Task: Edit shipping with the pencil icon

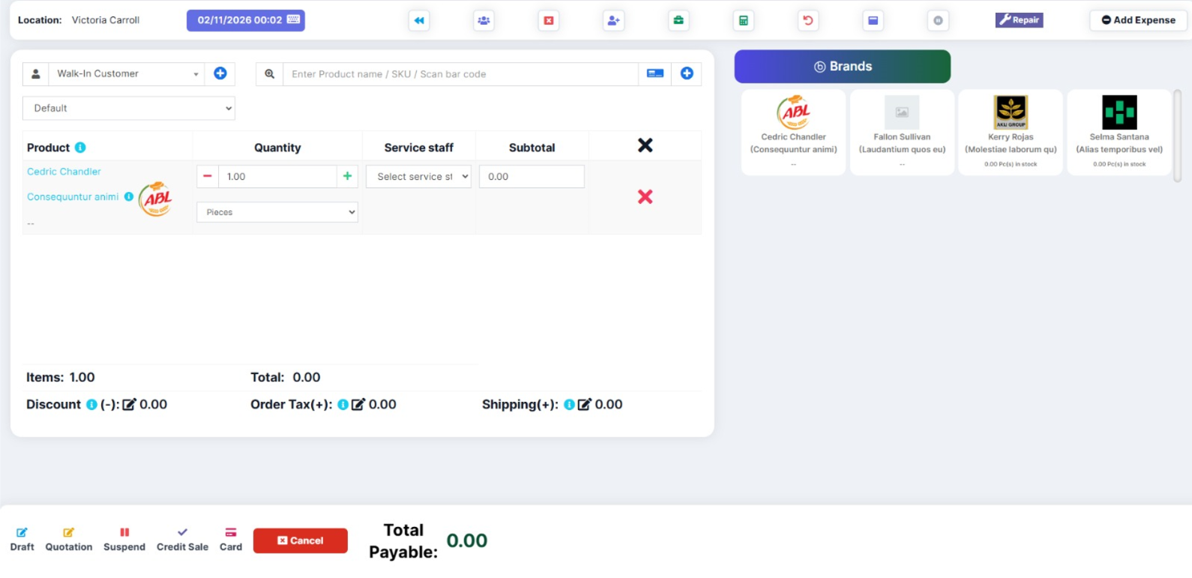Action: (584, 405)
